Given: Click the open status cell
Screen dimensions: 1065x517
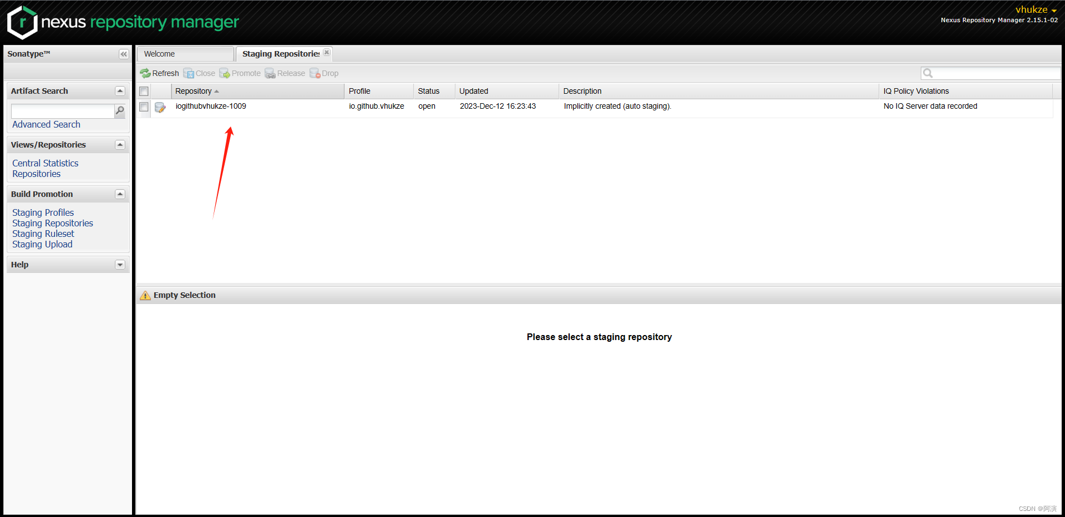Looking at the screenshot, I should (x=427, y=106).
